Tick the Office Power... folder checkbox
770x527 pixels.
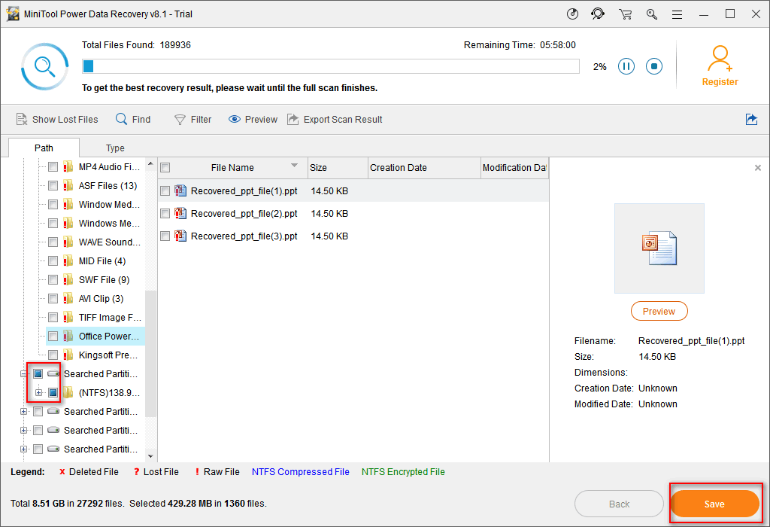[x=53, y=337]
